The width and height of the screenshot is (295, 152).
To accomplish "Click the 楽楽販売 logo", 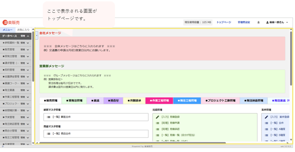I will 11,23.
